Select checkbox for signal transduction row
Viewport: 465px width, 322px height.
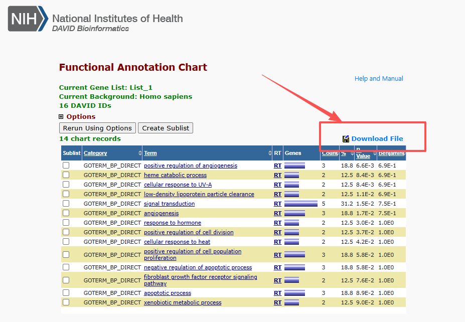66,204
